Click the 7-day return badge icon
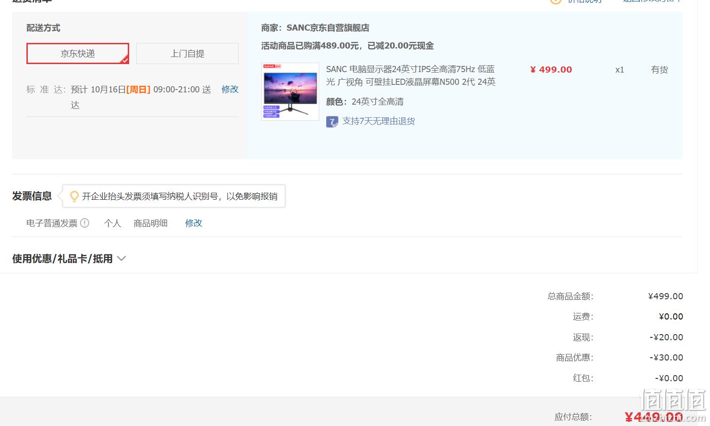This screenshot has height=426, width=710. tap(332, 122)
